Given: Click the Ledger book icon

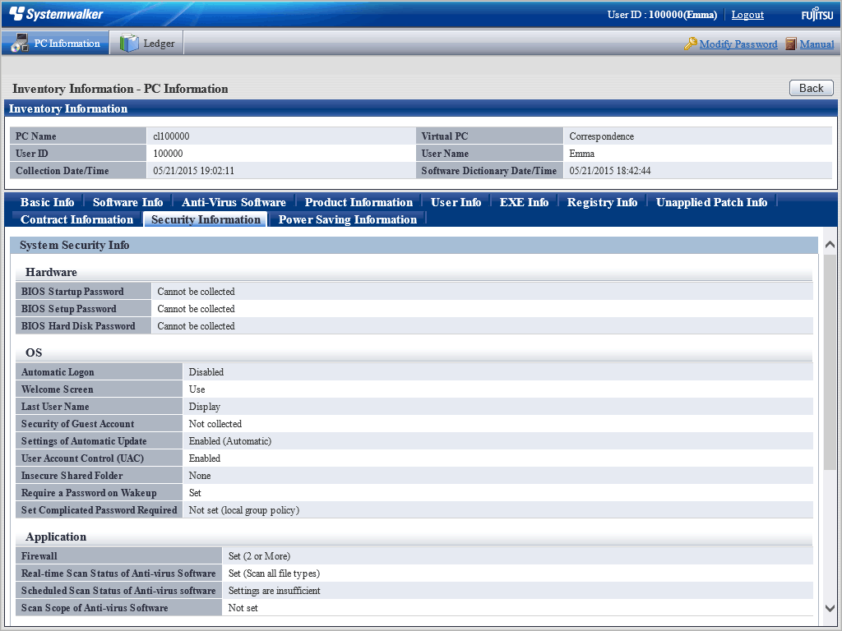Looking at the screenshot, I should pos(129,43).
